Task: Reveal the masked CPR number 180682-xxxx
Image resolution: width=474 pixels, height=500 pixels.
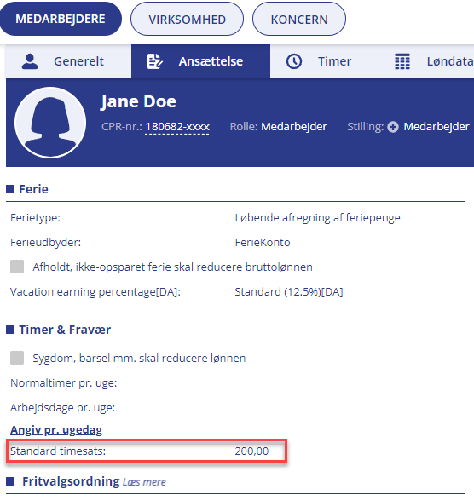Action: [177, 127]
